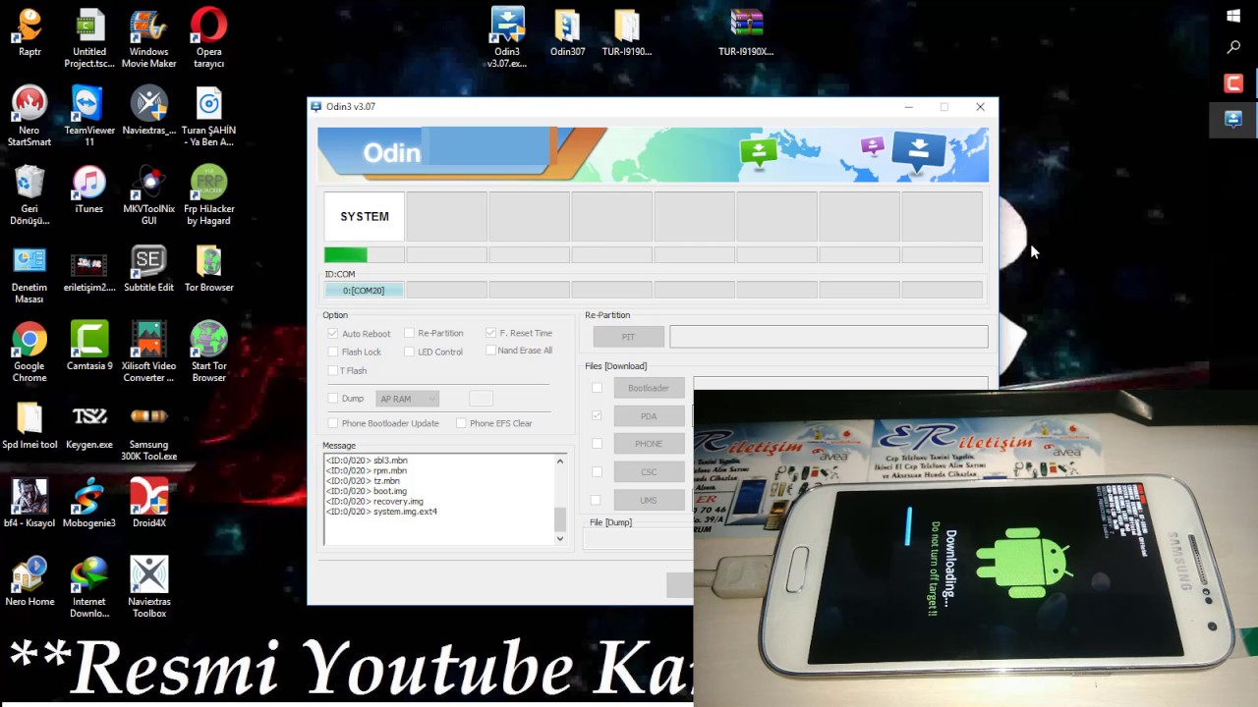Click message log scrollbar down arrow

point(560,538)
